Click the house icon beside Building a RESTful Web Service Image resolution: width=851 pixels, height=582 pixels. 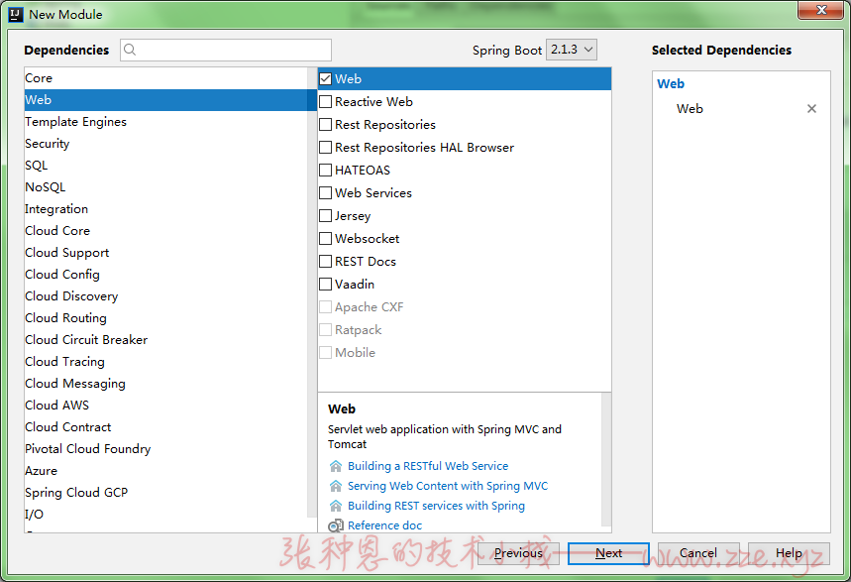click(x=336, y=466)
